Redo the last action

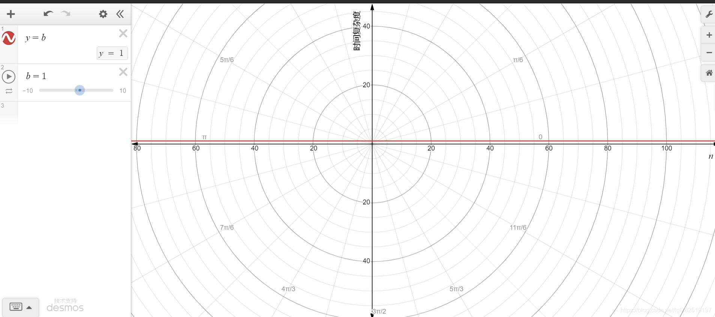click(66, 14)
